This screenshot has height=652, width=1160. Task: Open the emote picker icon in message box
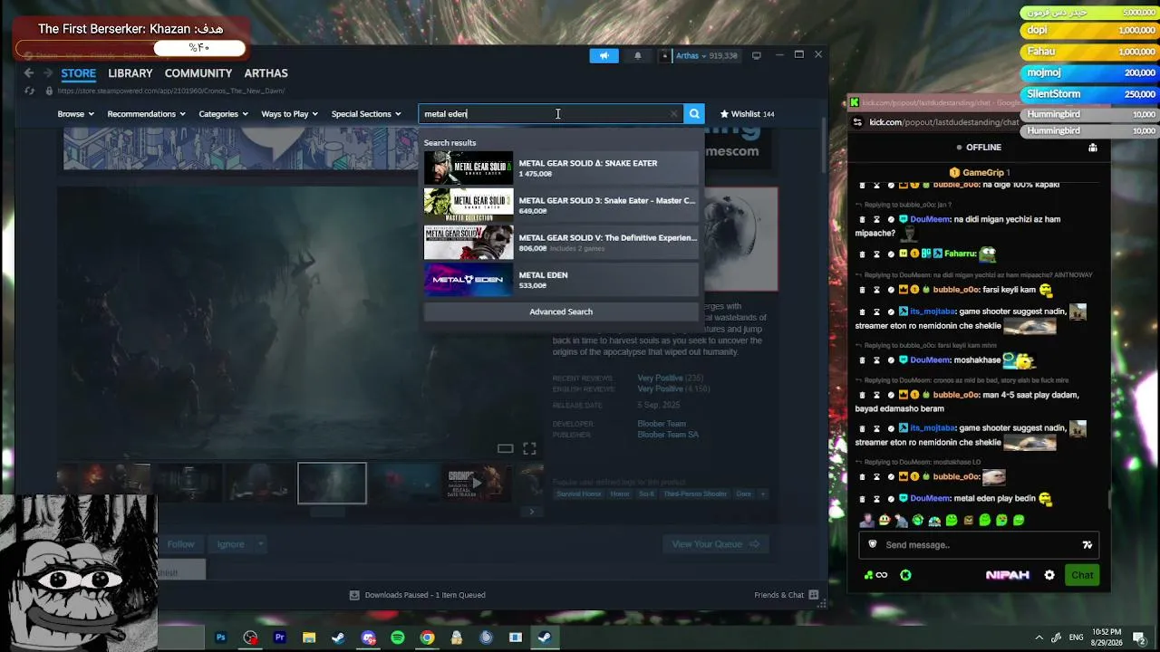(x=1087, y=545)
